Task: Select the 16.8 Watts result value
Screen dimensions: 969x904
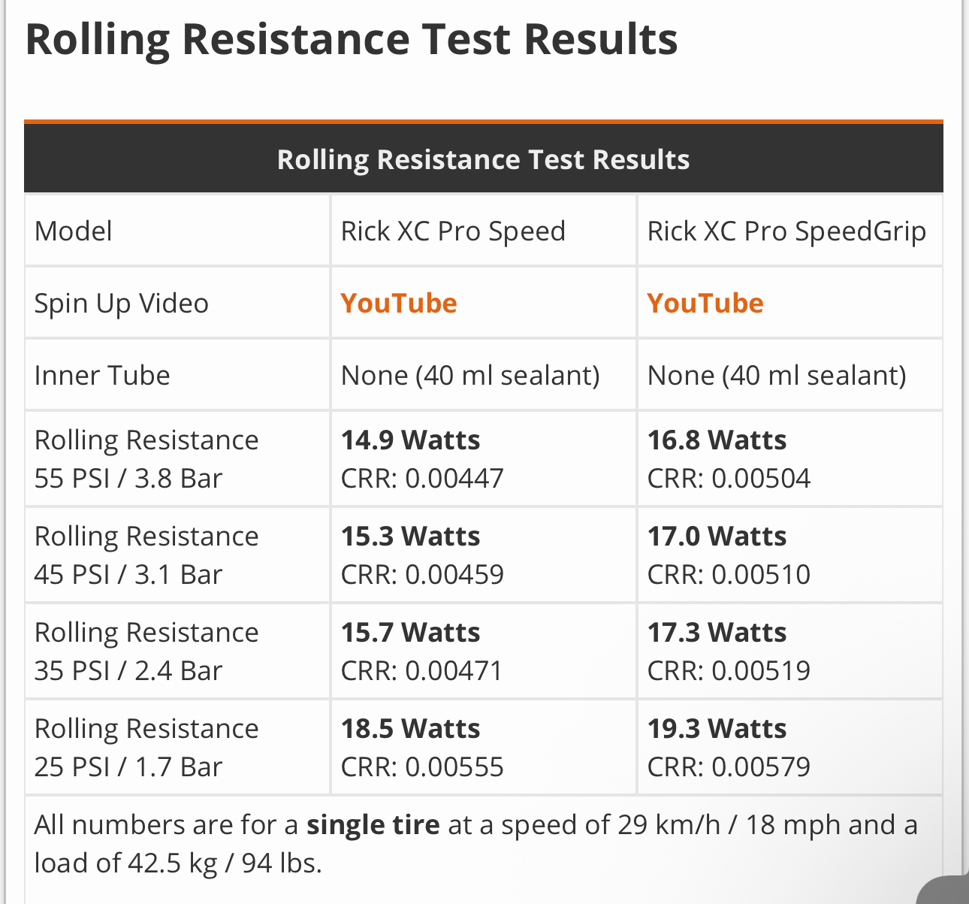Action: coord(717,440)
